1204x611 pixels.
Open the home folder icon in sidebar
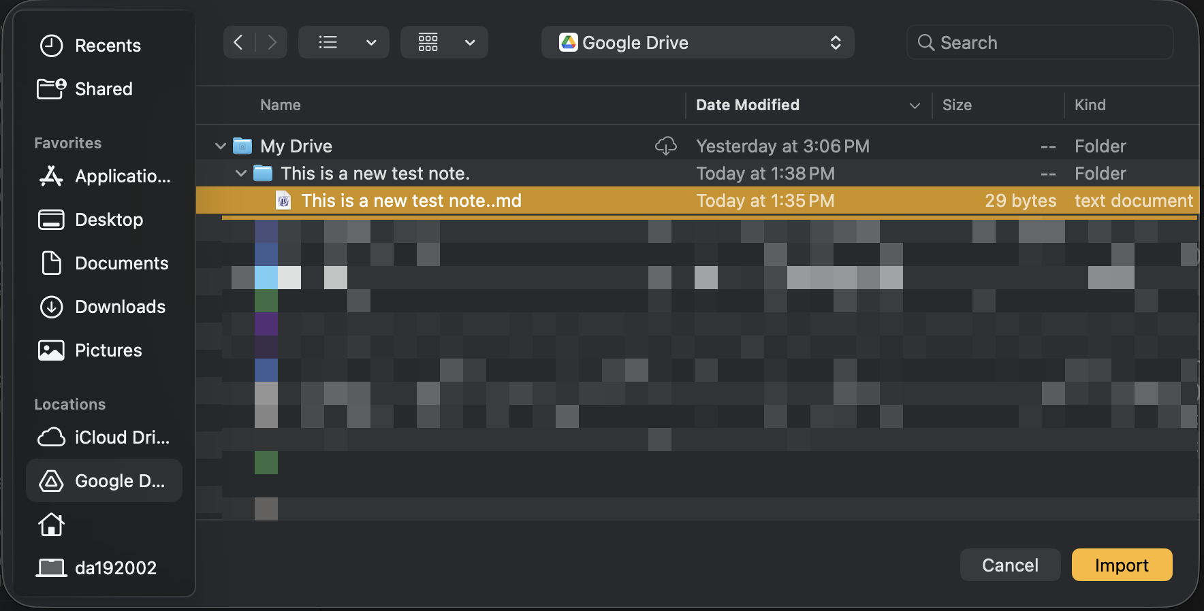pyautogui.click(x=52, y=525)
